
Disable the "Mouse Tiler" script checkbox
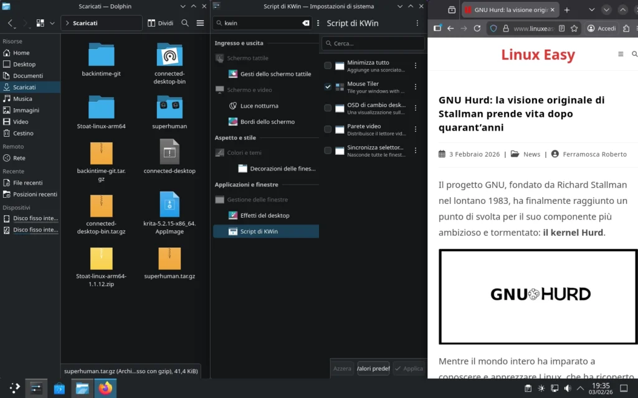328,86
